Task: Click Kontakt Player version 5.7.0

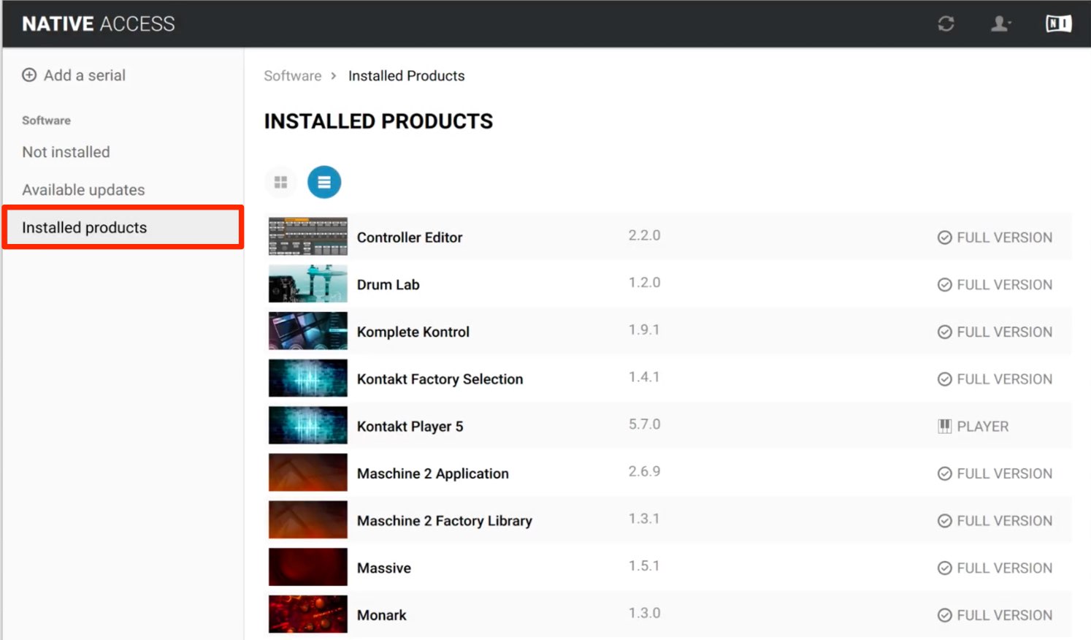Action: 644,424
